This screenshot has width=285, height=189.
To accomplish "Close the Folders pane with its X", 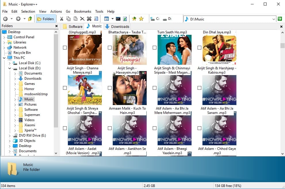I will pyautogui.click(x=56, y=26).
